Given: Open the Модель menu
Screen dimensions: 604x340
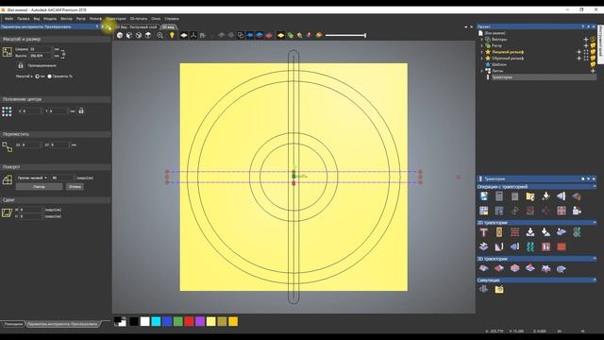Looking at the screenshot, I should pos(50,19).
